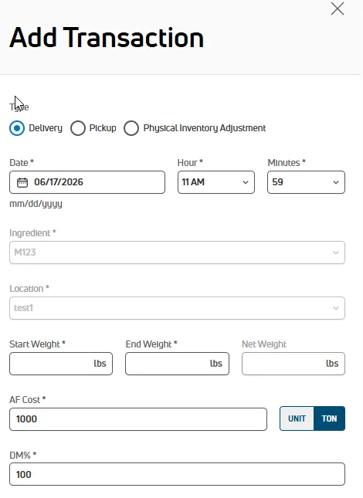Click the DM% label
363x498 pixels.
[23, 455]
